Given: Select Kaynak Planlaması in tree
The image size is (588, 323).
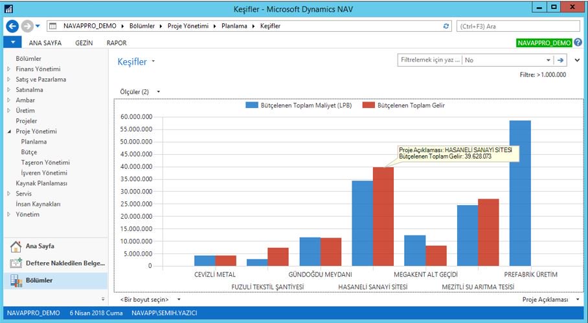Looking at the screenshot, I should pos(41,183).
